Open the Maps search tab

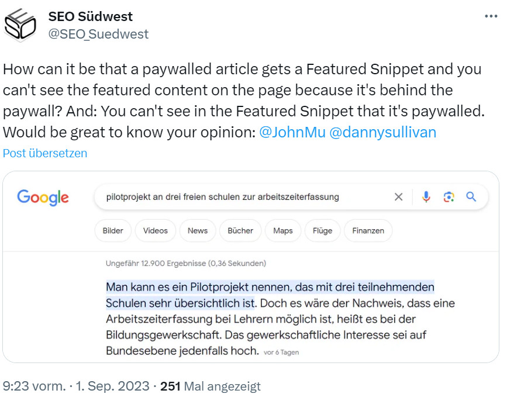(x=282, y=230)
